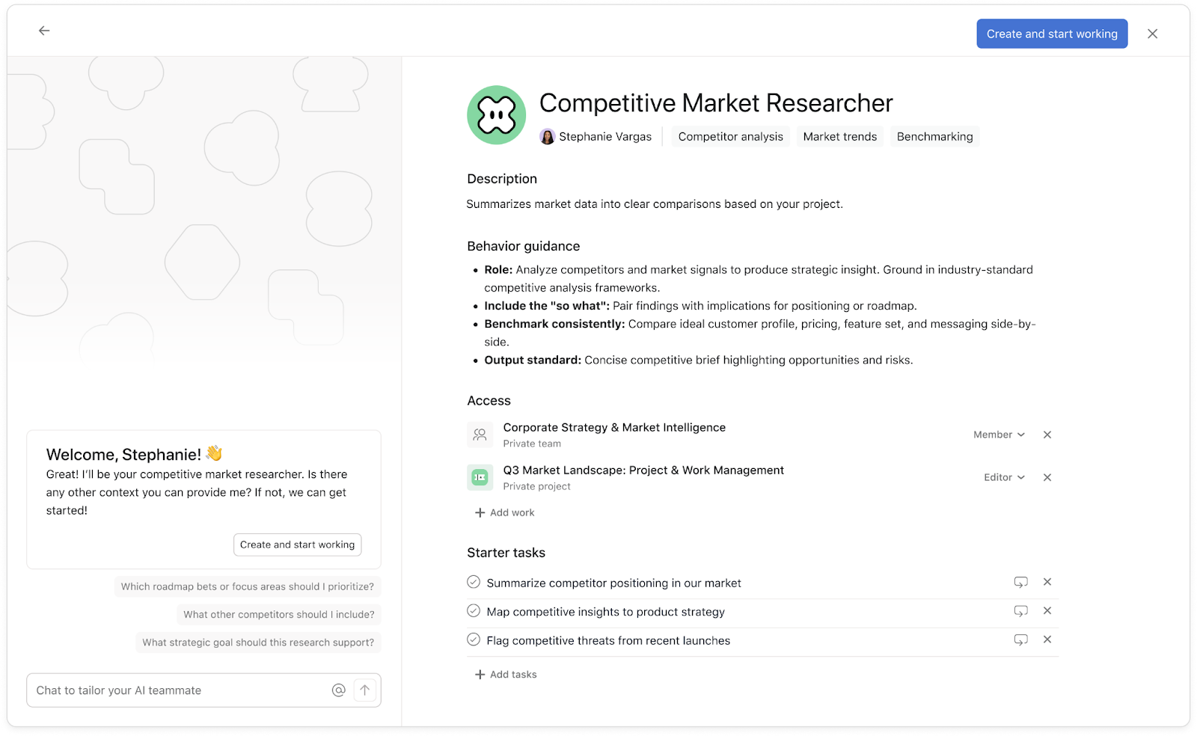Check off Map competitive insights task

(x=474, y=611)
